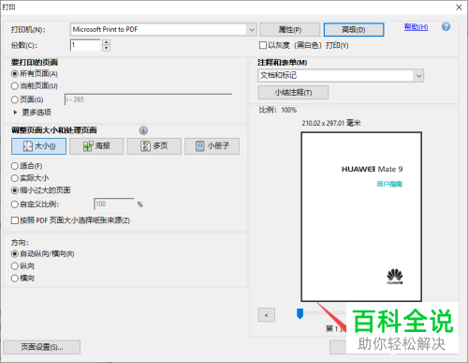Close the 打印 dialog window
Viewport: 468px width, 363px height.
pyautogui.click(x=459, y=8)
